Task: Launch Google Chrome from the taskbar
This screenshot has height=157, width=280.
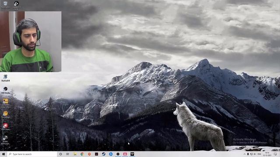Action: coord(82,154)
